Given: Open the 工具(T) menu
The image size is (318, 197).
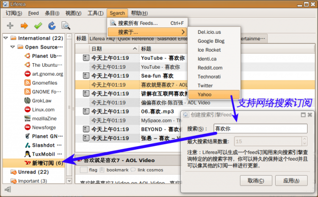Looking at the screenshot, I should 95,13.
